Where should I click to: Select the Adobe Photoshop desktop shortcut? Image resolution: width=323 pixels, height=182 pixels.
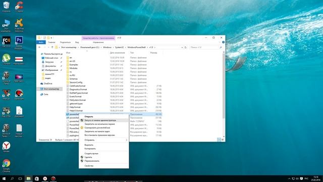click(19, 42)
